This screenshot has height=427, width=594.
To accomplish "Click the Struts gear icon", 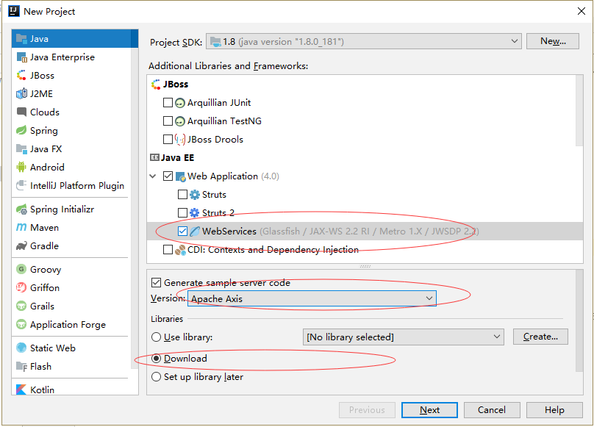I will [195, 195].
